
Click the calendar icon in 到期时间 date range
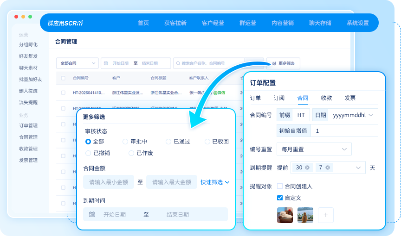point(92,214)
